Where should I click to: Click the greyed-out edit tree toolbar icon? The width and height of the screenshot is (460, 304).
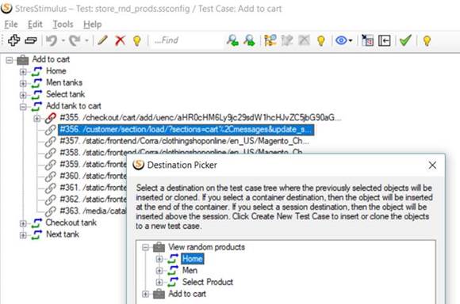click(287, 40)
